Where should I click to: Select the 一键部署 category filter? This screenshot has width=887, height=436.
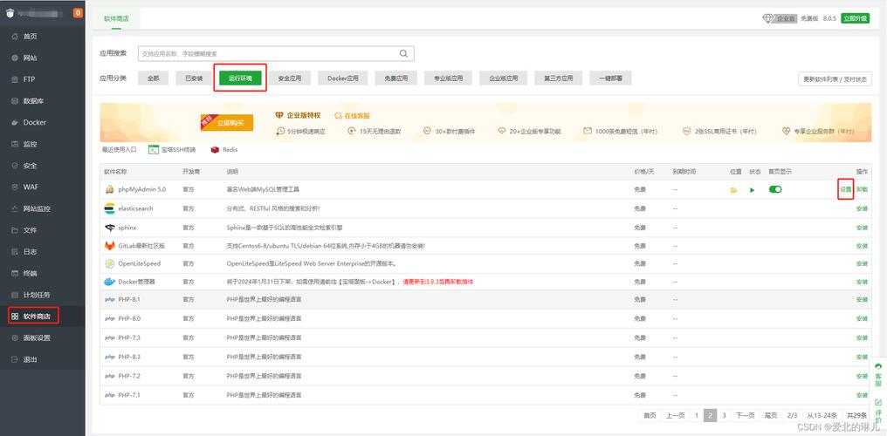(x=610, y=78)
